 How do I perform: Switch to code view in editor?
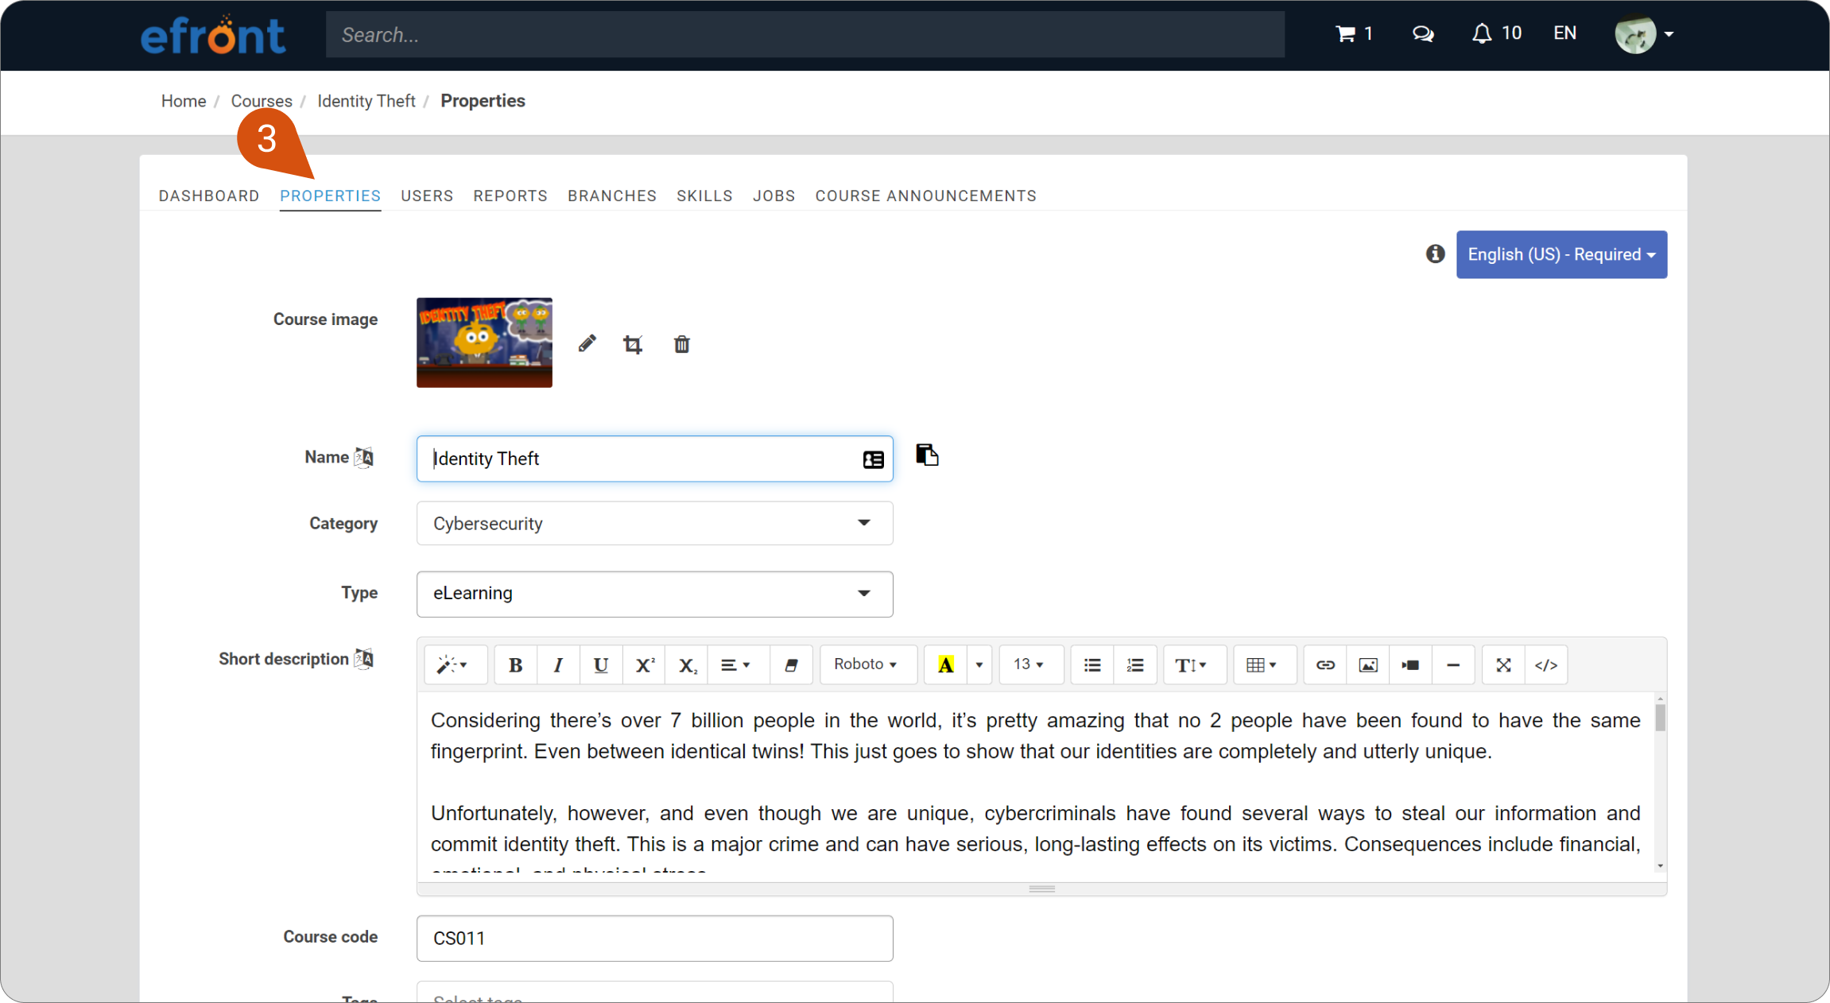coord(1546,665)
